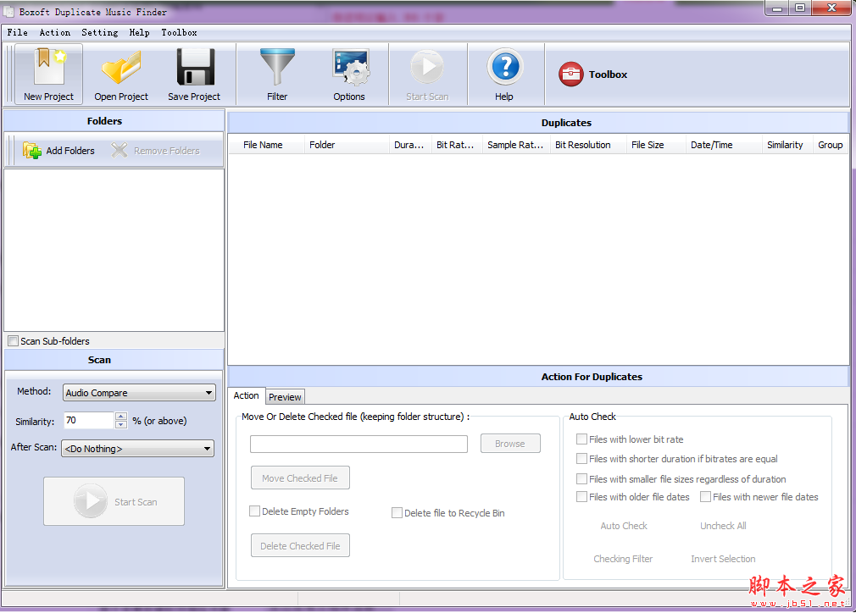Viewport: 856px width, 613px height.
Task: Click the Help question mark icon
Action: [504, 69]
